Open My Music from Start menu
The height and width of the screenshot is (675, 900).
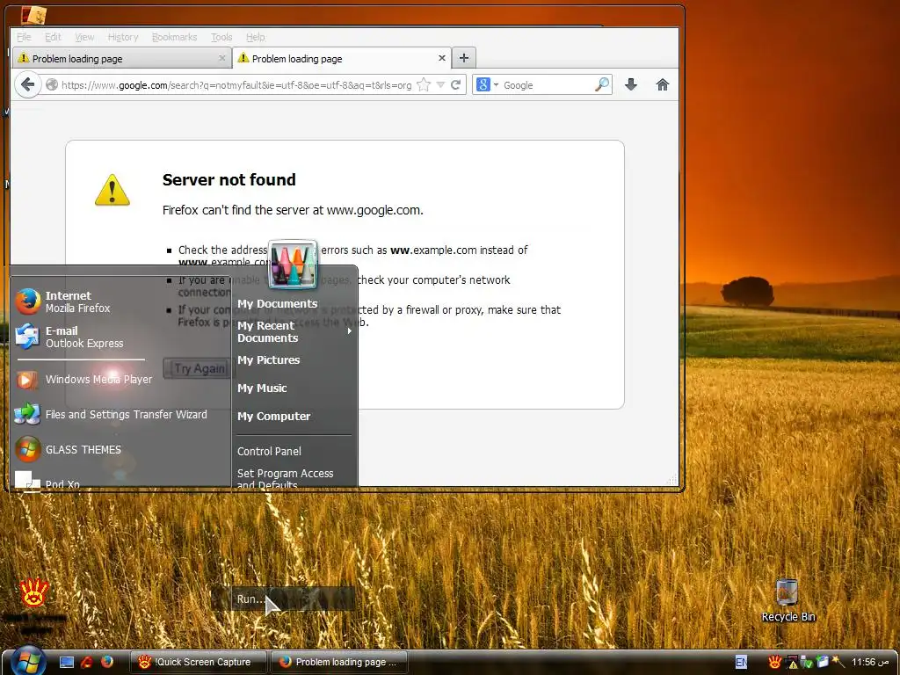pos(262,388)
